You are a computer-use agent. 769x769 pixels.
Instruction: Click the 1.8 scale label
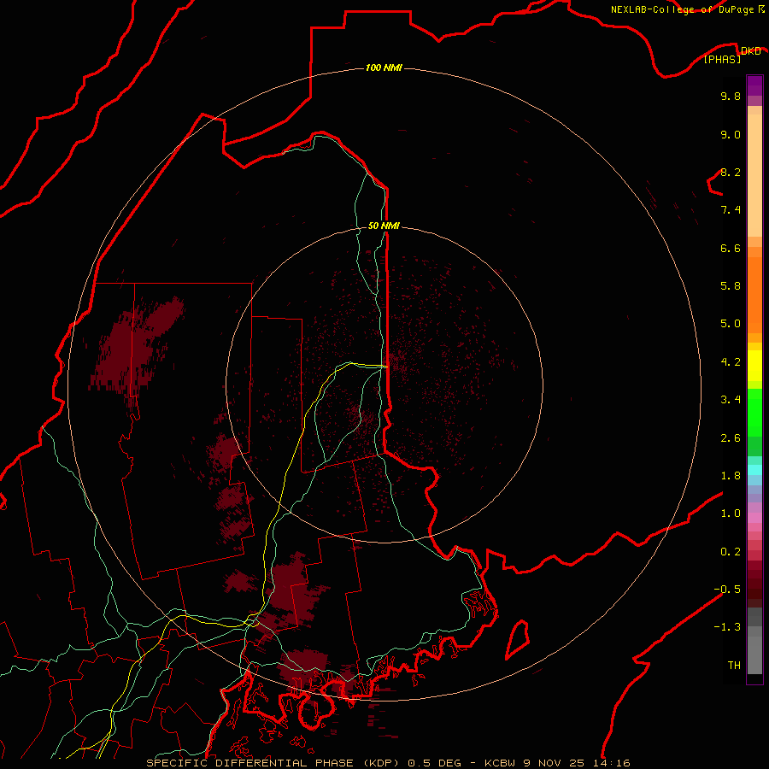coord(731,476)
